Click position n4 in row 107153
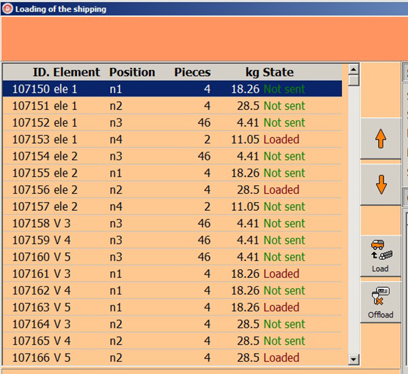408x374 pixels. 116,139
